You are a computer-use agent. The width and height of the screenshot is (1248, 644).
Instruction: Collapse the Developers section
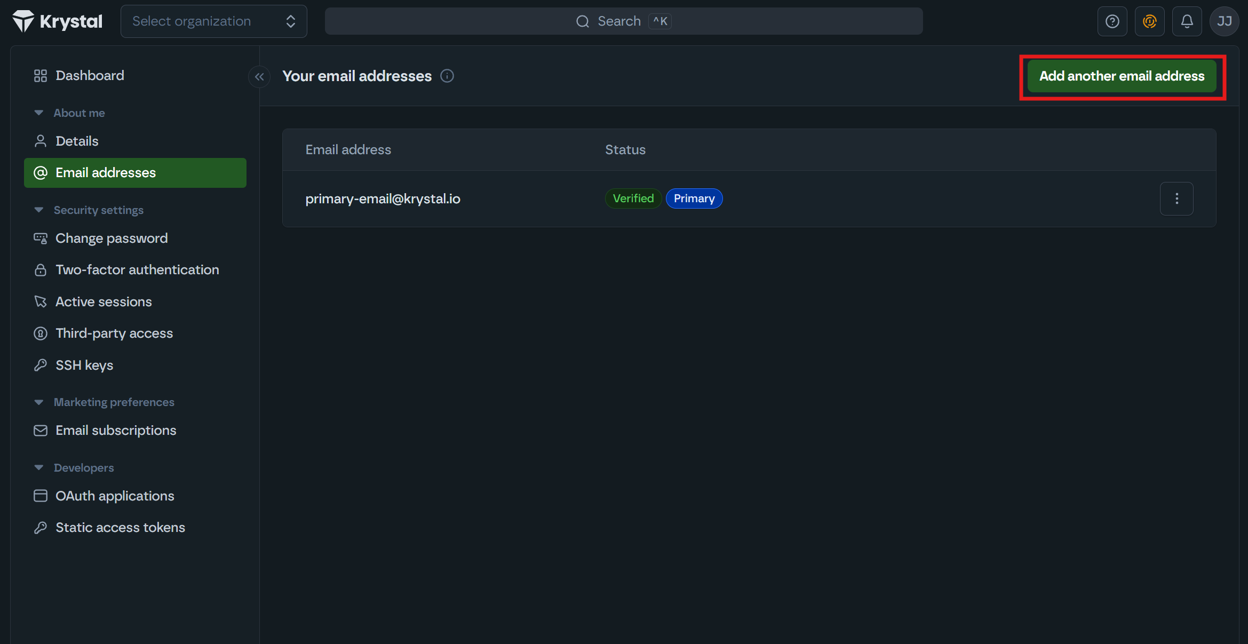[x=39, y=468]
